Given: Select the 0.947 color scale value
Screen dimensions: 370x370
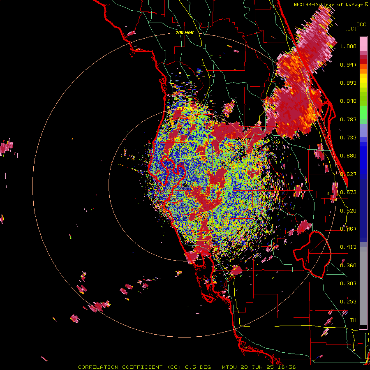Looking at the screenshot, I should click(348, 65).
